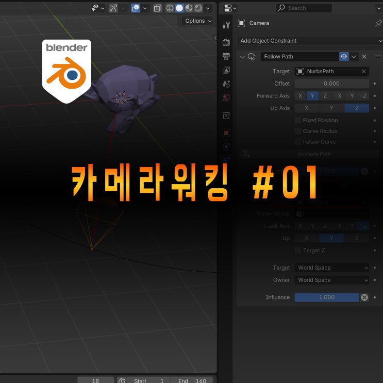The image size is (383, 383).
Task: Grab the Follow Path panel drag handle
Action: pyautogui.click(x=377, y=56)
